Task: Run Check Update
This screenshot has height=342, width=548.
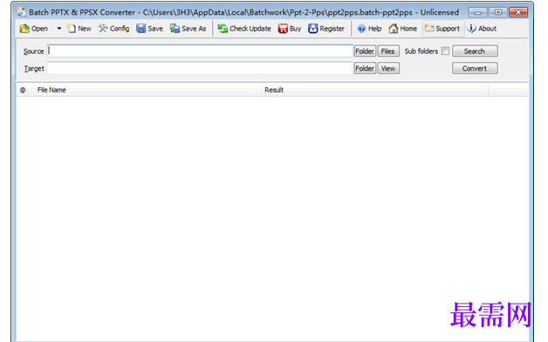Action: [x=244, y=29]
